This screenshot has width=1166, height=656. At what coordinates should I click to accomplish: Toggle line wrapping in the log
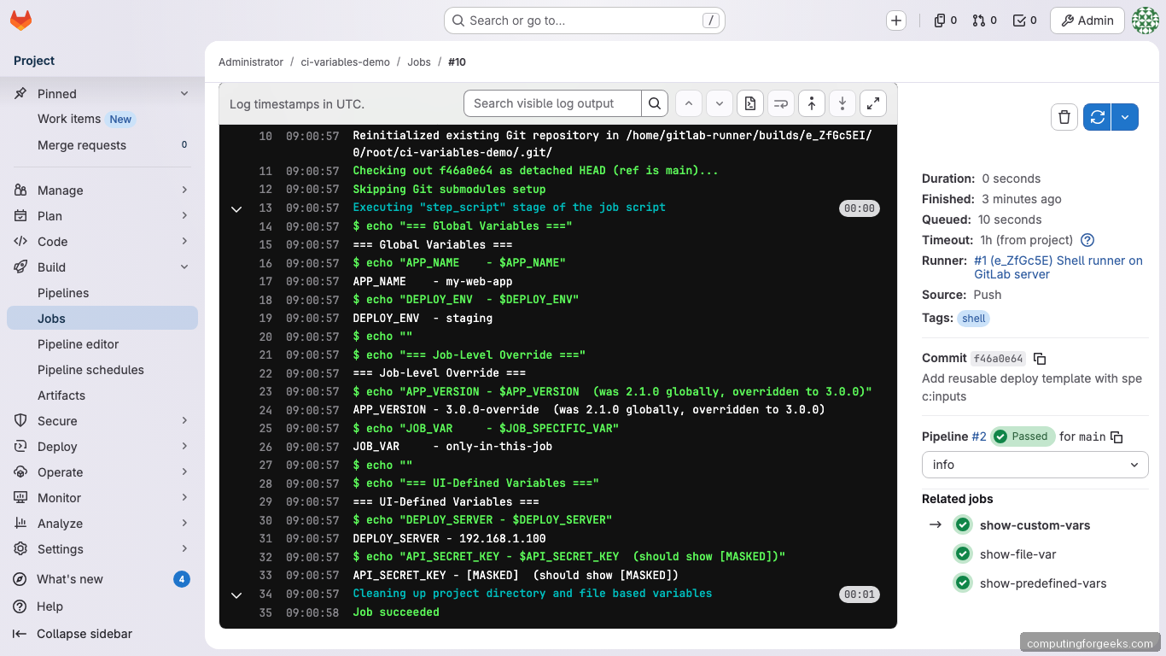[781, 102]
